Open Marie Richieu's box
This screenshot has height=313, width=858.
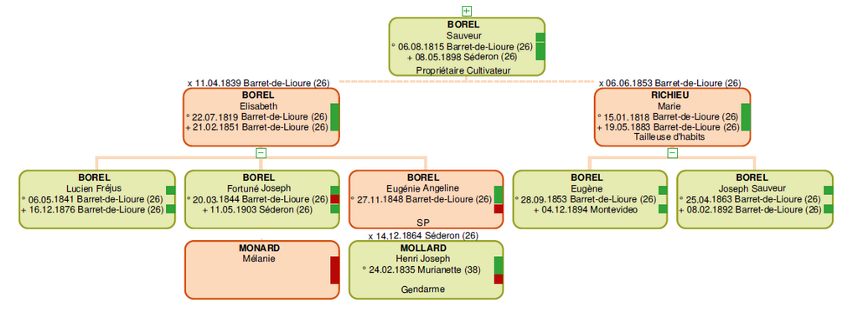tap(673, 117)
